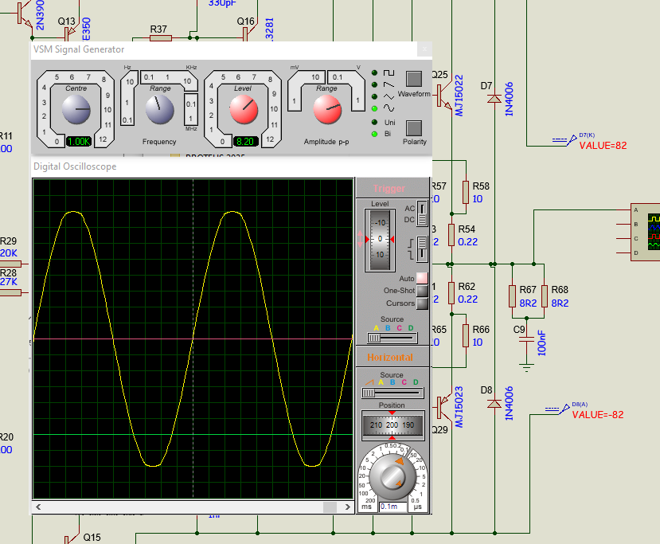The width and height of the screenshot is (660, 544).
Task: Click the frequency Range knob
Action: (x=160, y=110)
